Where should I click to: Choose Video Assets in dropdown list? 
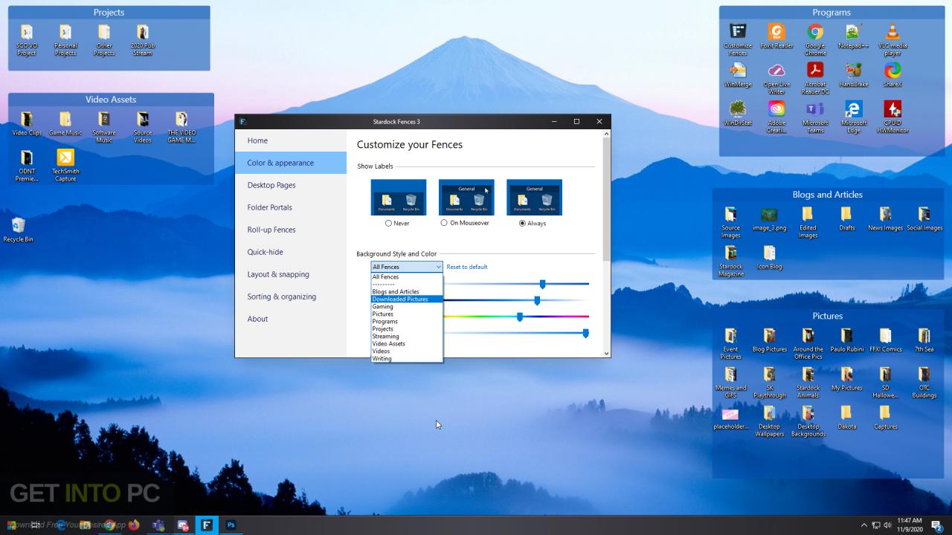pos(407,343)
